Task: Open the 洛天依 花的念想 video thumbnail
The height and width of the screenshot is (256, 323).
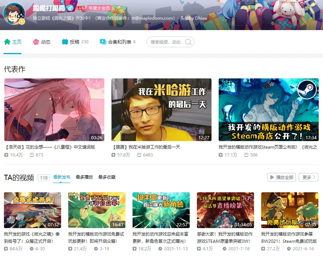Action: click(x=54, y=110)
